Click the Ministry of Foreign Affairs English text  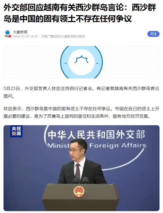pos(97,145)
